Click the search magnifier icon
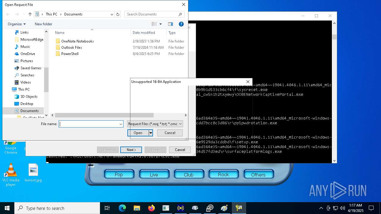This screenshot has width=381, height=214. coord(180,14)
